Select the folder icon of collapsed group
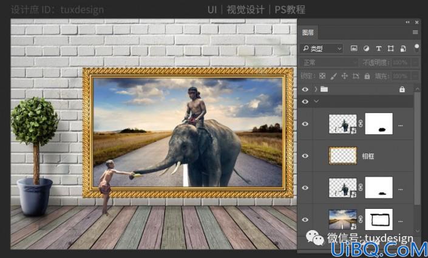 (x=324, y=89)
